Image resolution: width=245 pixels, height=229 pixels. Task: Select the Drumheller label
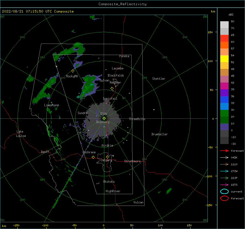(160, 134)
